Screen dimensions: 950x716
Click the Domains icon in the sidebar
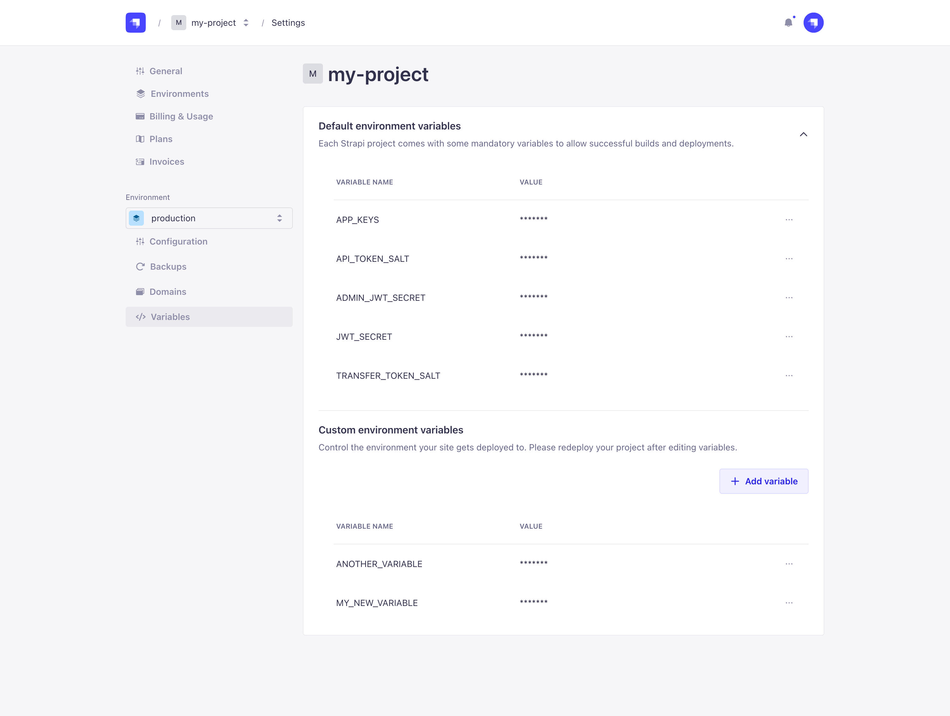(140, 291)
